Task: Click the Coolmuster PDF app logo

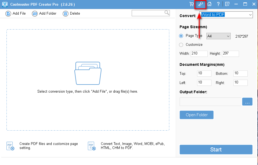Action: [5, 4]
